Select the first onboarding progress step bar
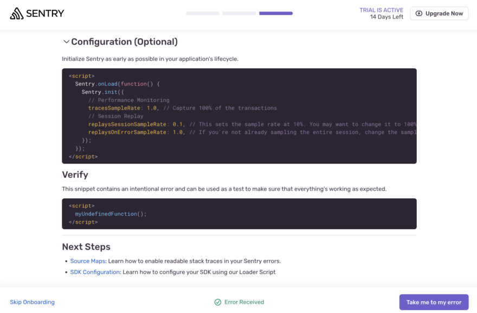Screen dimensions: 477x313 point(203,14)
